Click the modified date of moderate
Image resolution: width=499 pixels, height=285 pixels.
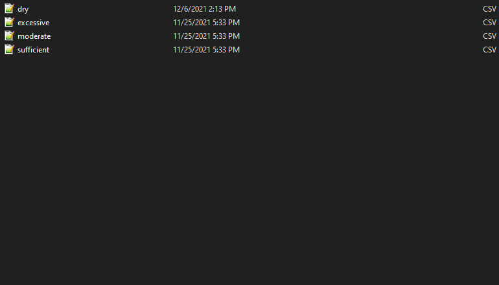(x=206, y=36)
